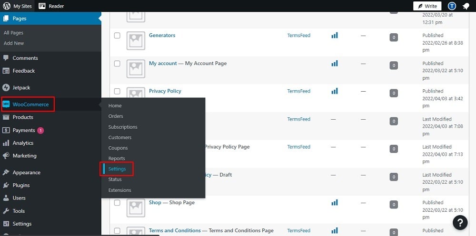Select the Shop page checkbox
Viewport: 476px width, 236px height.
pos(117,203)
